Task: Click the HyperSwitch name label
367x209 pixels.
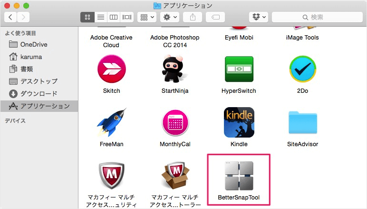Action: tap(239, 91)
